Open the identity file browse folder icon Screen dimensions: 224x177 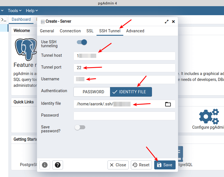[x=168, y=104]
